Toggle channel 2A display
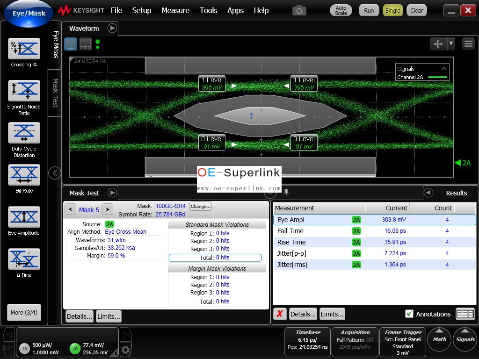Viewport: 479px width, 359px height. coord(75,348)
